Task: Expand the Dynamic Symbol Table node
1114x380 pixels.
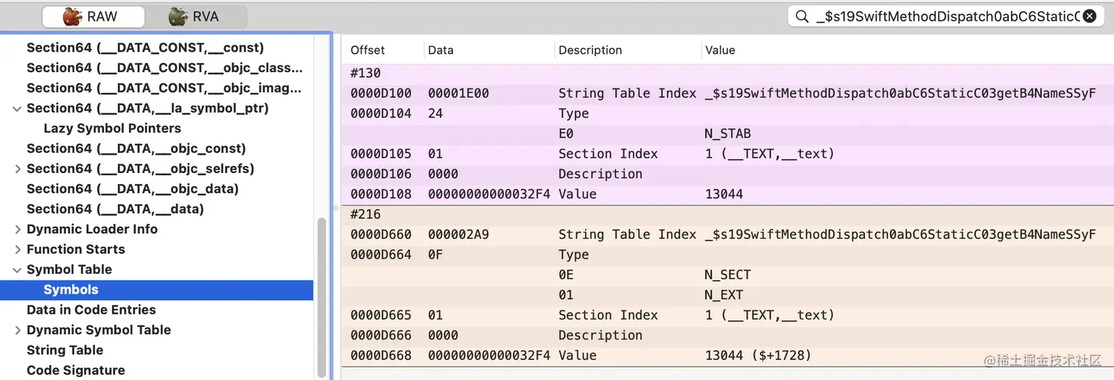Action: 17,330
